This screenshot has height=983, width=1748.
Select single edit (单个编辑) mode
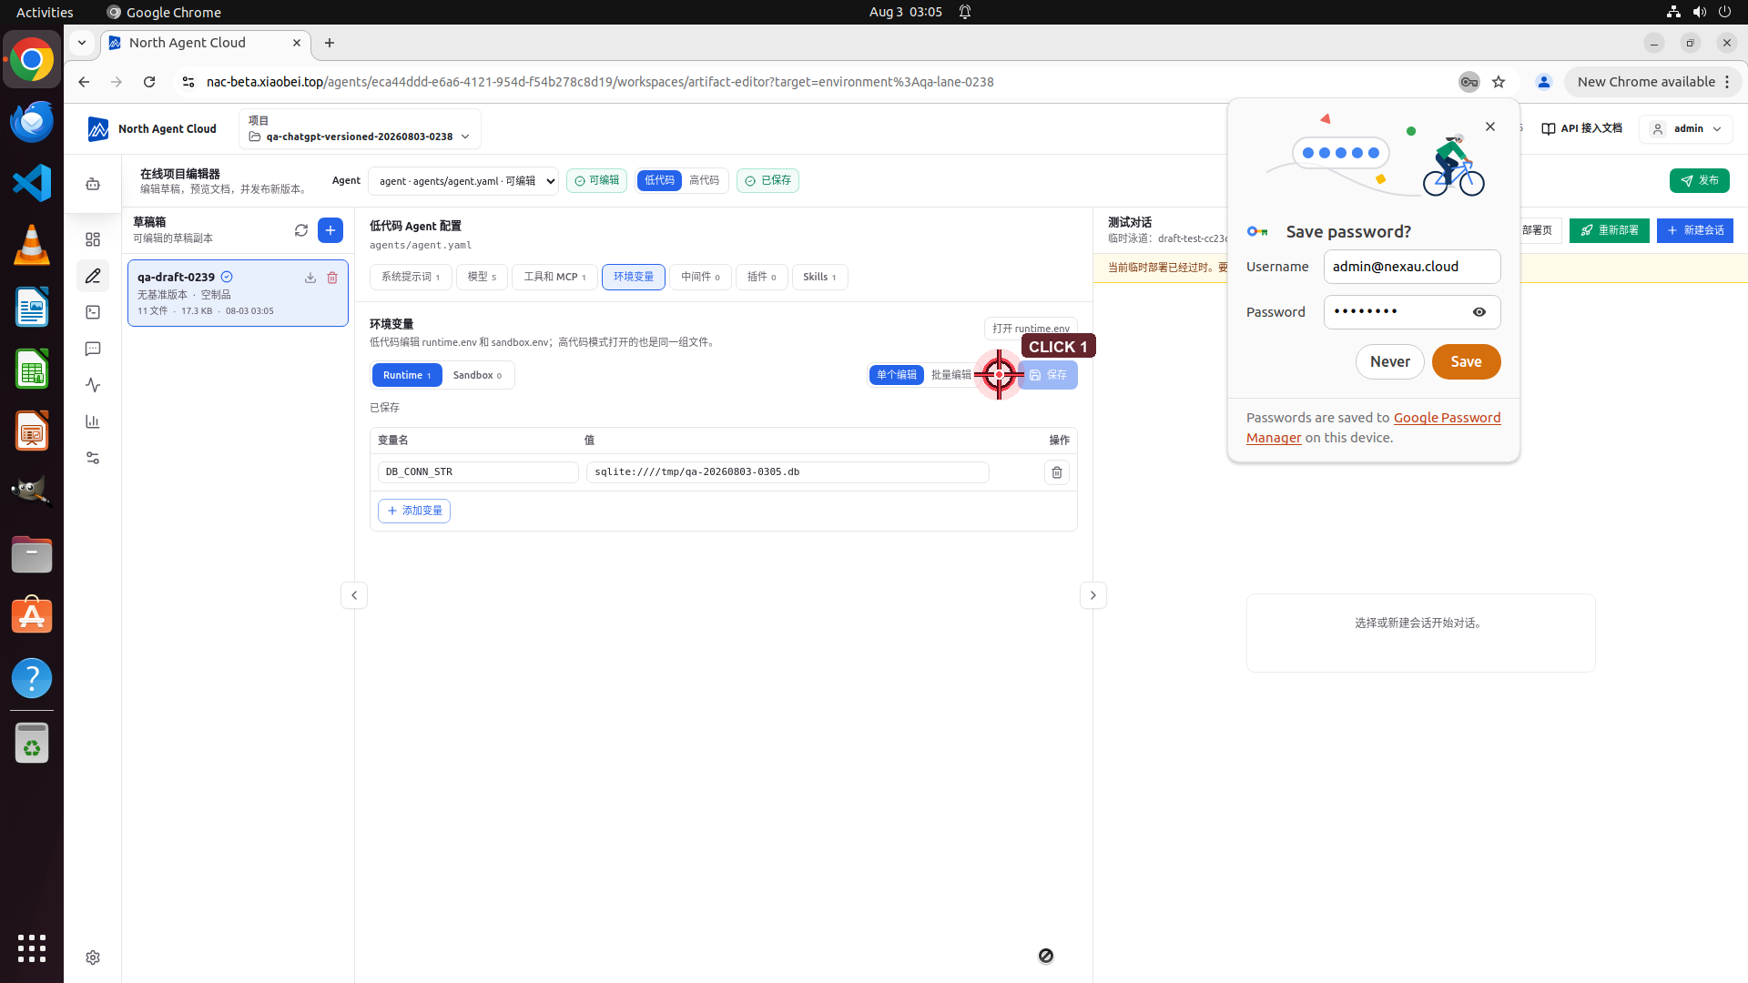(897, 375)
